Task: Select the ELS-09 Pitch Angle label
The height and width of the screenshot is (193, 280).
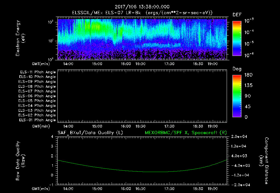Action: tap(37, 82)
